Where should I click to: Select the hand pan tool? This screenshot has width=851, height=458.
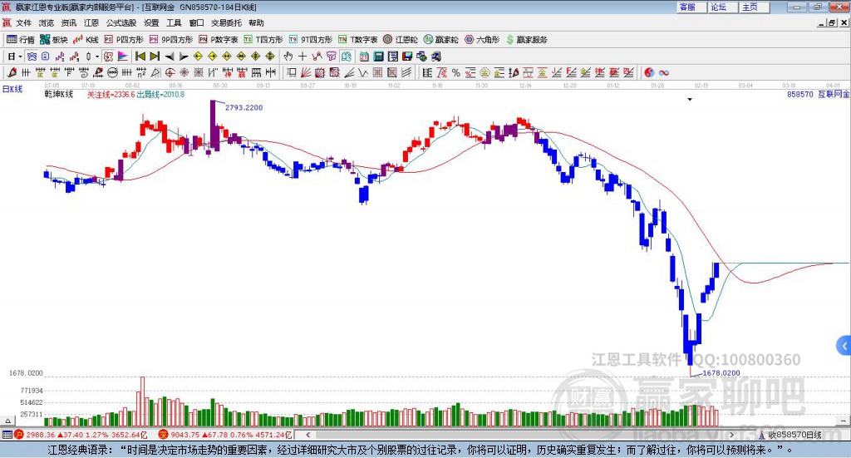pos(288,57)
